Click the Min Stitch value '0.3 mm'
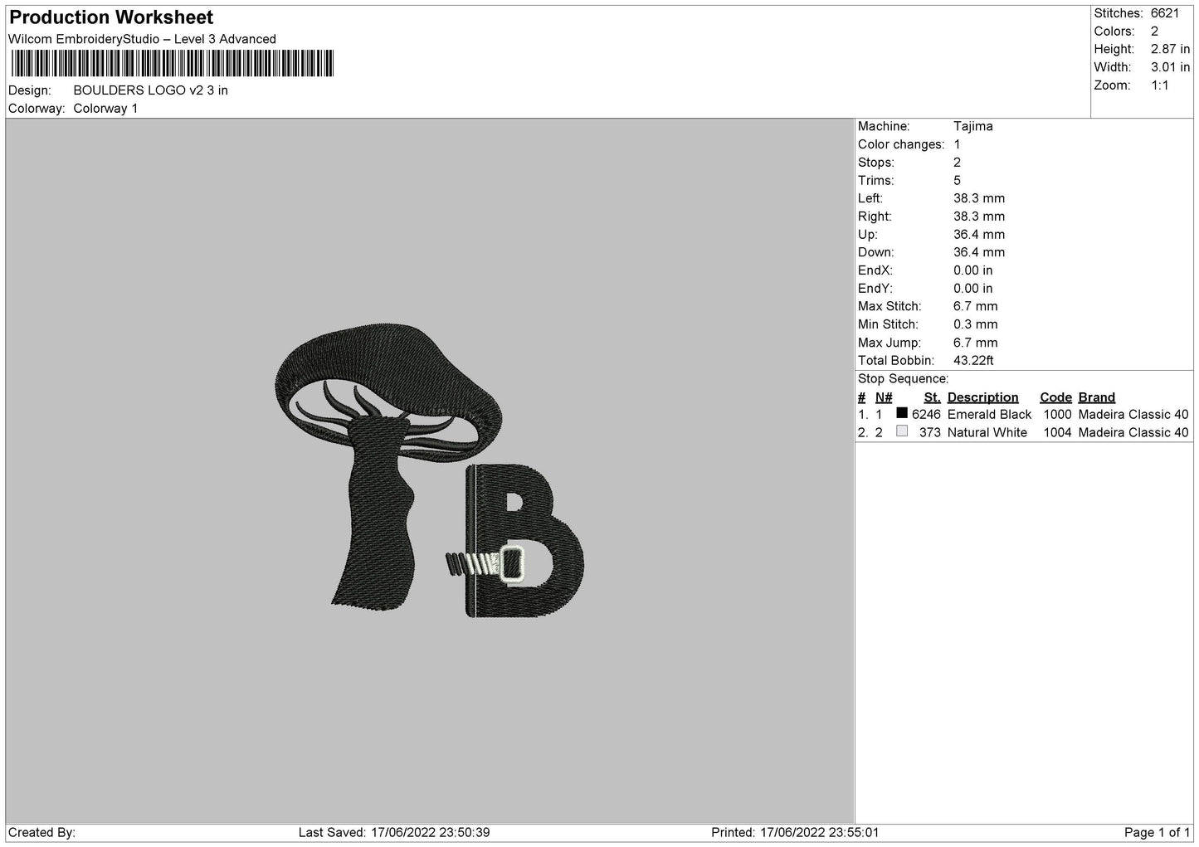Screen dimensions: 1199x847 [x=976, y=324]
